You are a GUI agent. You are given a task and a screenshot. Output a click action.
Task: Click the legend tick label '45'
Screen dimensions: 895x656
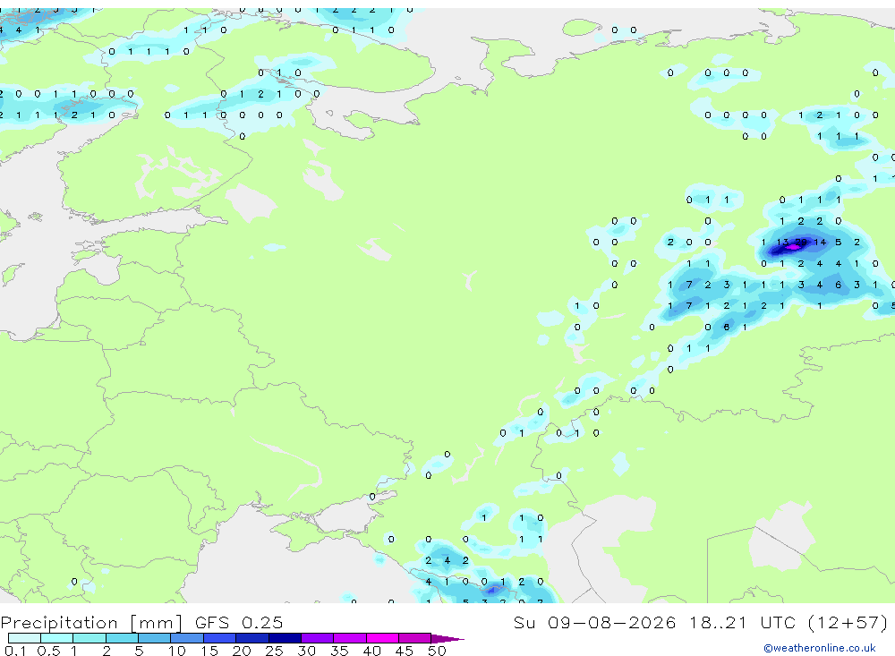(405, 651)
